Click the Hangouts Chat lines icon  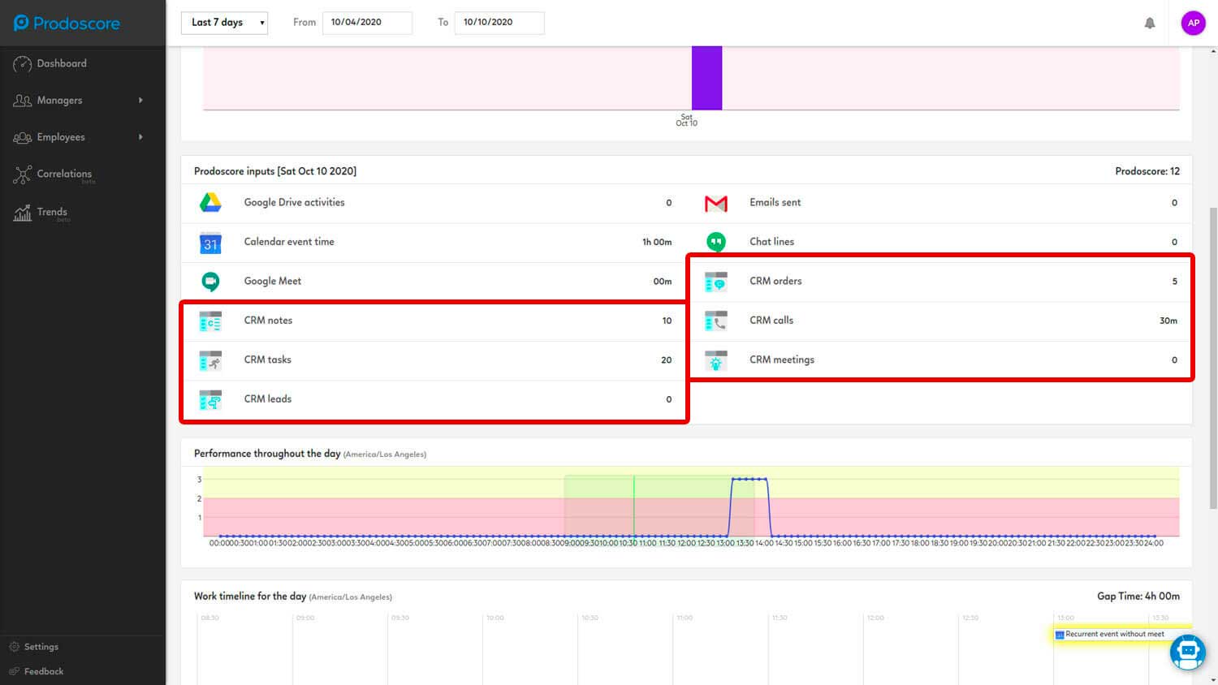pyautogui.click(x=716, y=242)
